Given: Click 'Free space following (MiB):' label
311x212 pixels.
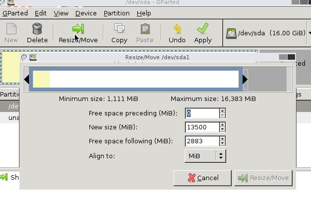Looking at the screenshot, I should pyautogui.click(x=131, y=141).
